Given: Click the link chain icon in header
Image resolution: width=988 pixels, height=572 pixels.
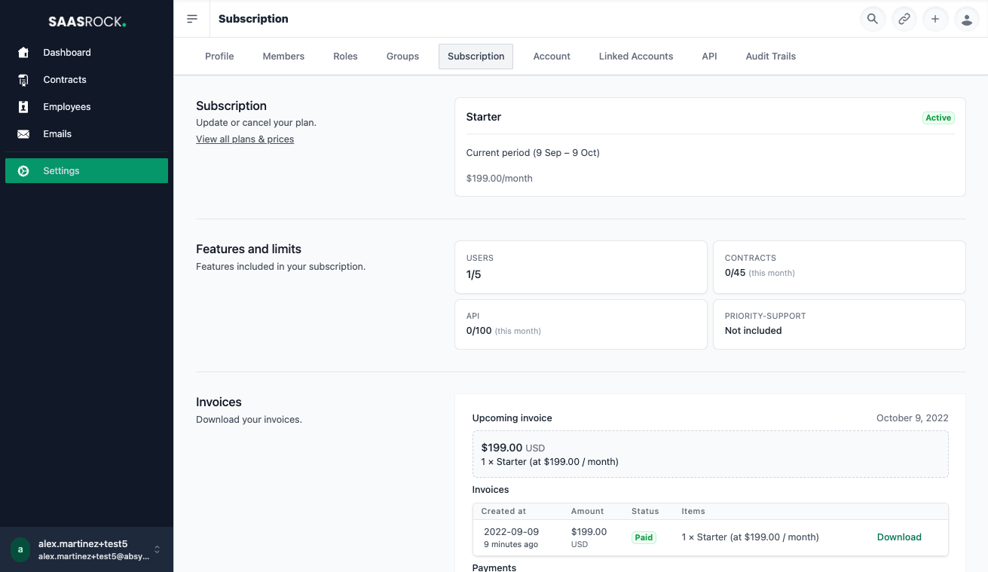Looking at the screenshot, I should (x=904, y=19).
